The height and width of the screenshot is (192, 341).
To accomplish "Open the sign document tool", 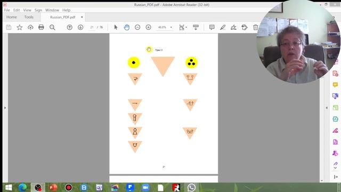I will click(233, 27).
